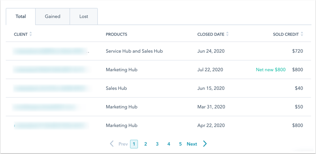Screen dimensions: 316x154
Task: Click the CLOSED DATE header text
Action: tap(211, 34)
